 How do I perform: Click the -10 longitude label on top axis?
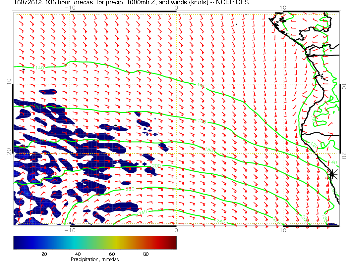click(x=70, y=8)
